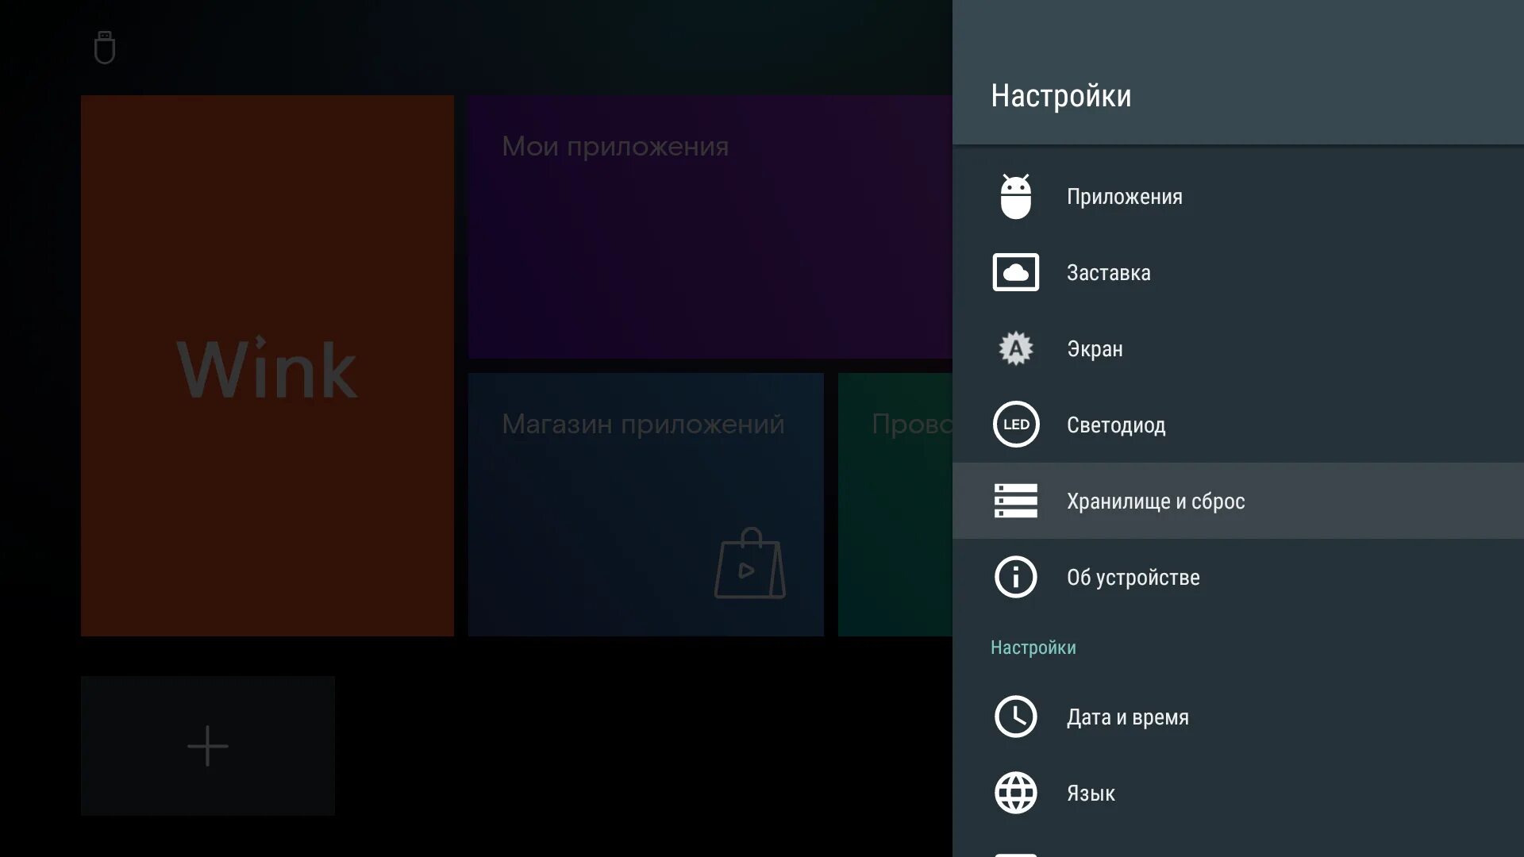Open Хранилище и сброс text entry

coord(1155,502)
